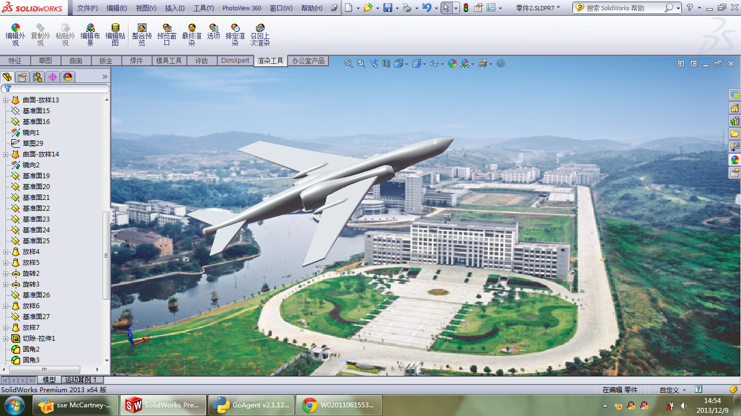The width and height of the screenshot is (741, 416).
Task: Click the 编辑布景 (Edit Scene) tool
Action: tap(90, 35)
